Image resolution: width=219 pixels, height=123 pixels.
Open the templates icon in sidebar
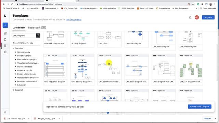(x=5, y=46)
